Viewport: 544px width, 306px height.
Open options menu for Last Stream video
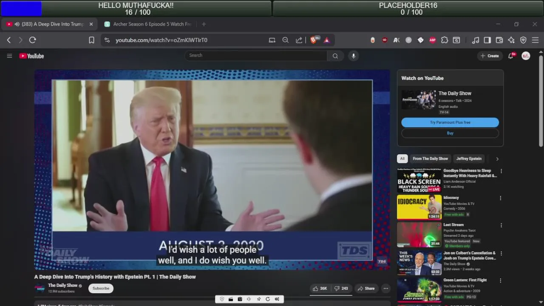tap(501, 225)
